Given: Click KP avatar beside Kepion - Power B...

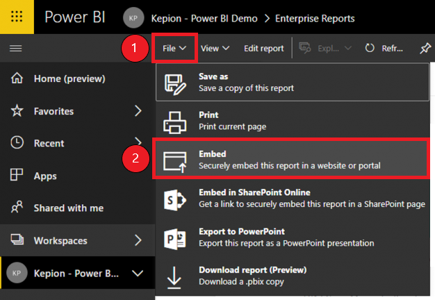Looking at the screenshot, I should (17, 273).
